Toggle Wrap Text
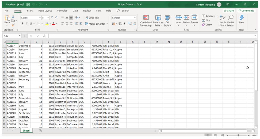 tap(92, 18)
